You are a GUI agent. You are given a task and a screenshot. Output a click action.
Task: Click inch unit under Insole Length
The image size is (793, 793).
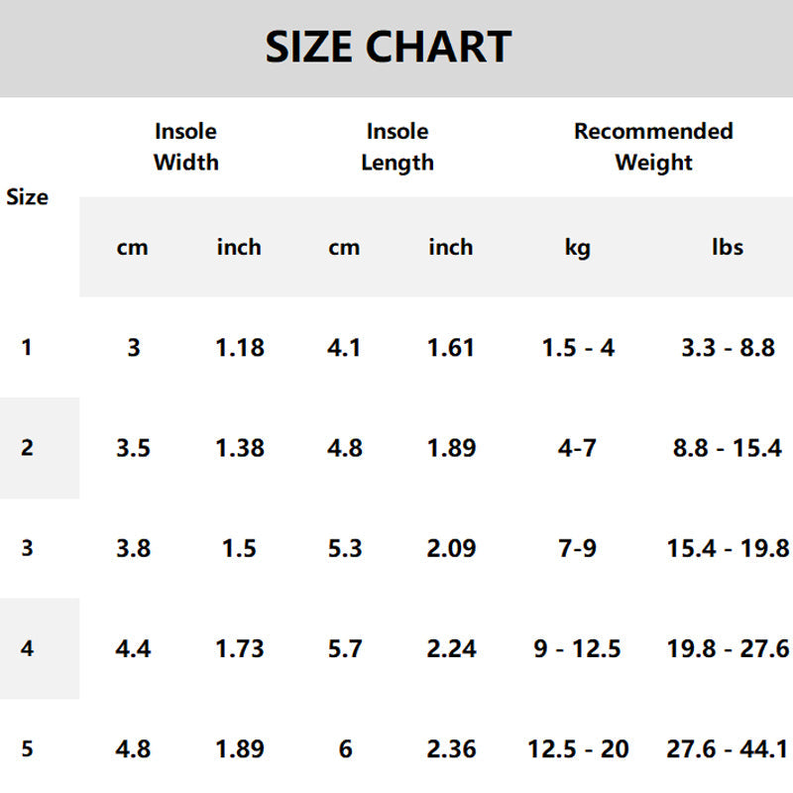pos(451,248)
